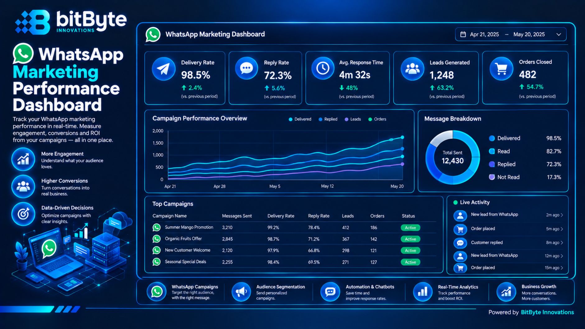585x329 pixels.
Task: Click the Delivered color swatch in Message Breakdown
Action: [x=492, y=138]
